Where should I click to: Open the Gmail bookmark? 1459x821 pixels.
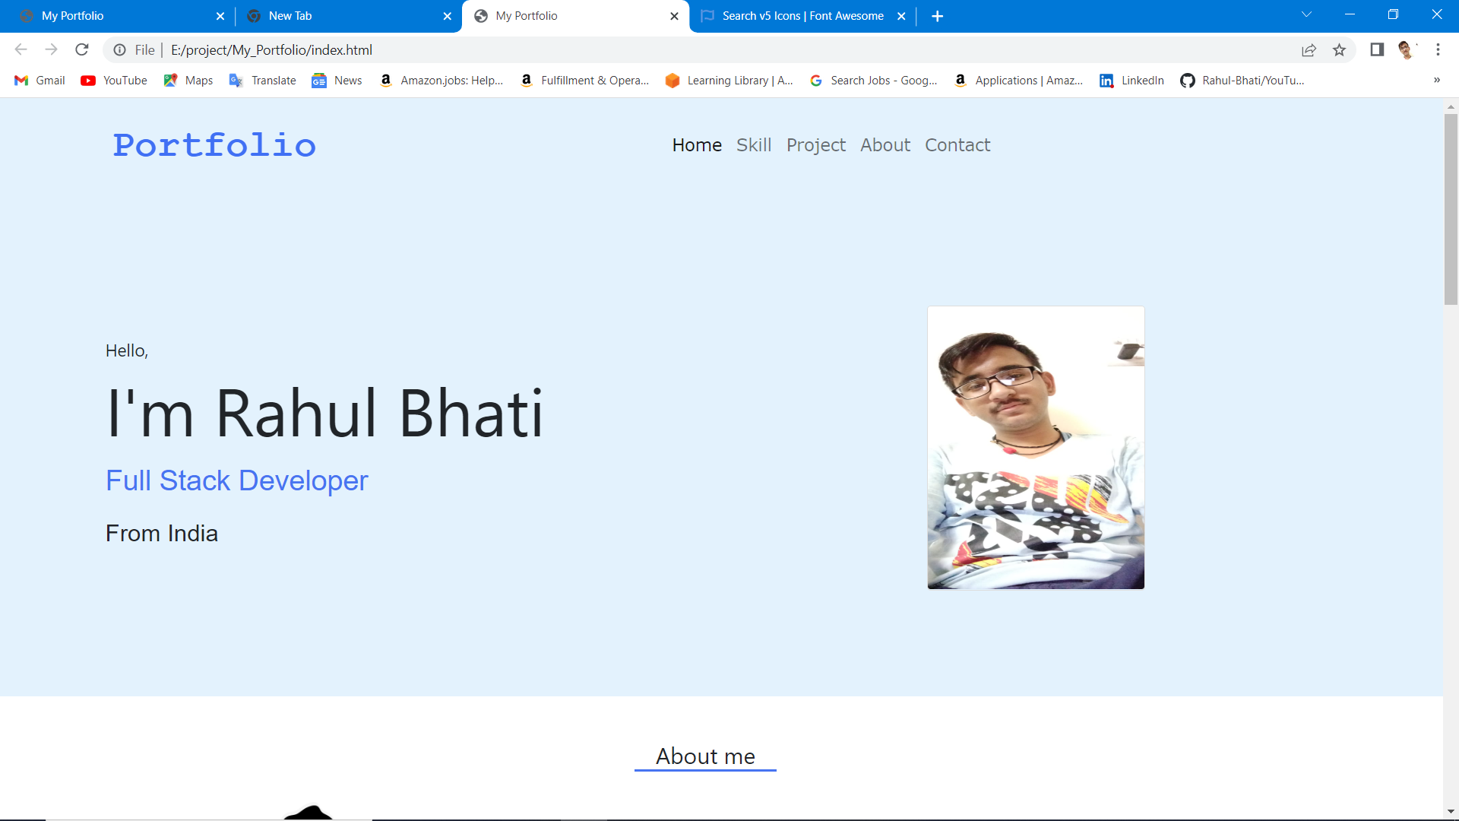coord(39,80)
